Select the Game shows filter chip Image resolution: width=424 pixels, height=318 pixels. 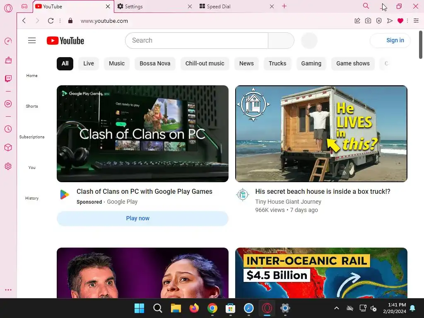pos(353,63)
